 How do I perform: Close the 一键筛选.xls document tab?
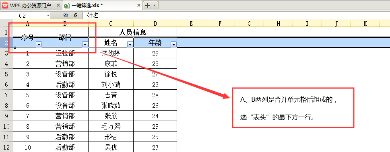[139, 5]
